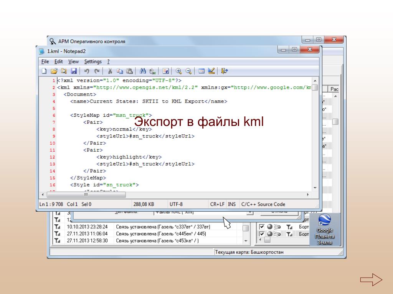Click the exit door toolbar icon
393x294 pixels.
(224, 71)
